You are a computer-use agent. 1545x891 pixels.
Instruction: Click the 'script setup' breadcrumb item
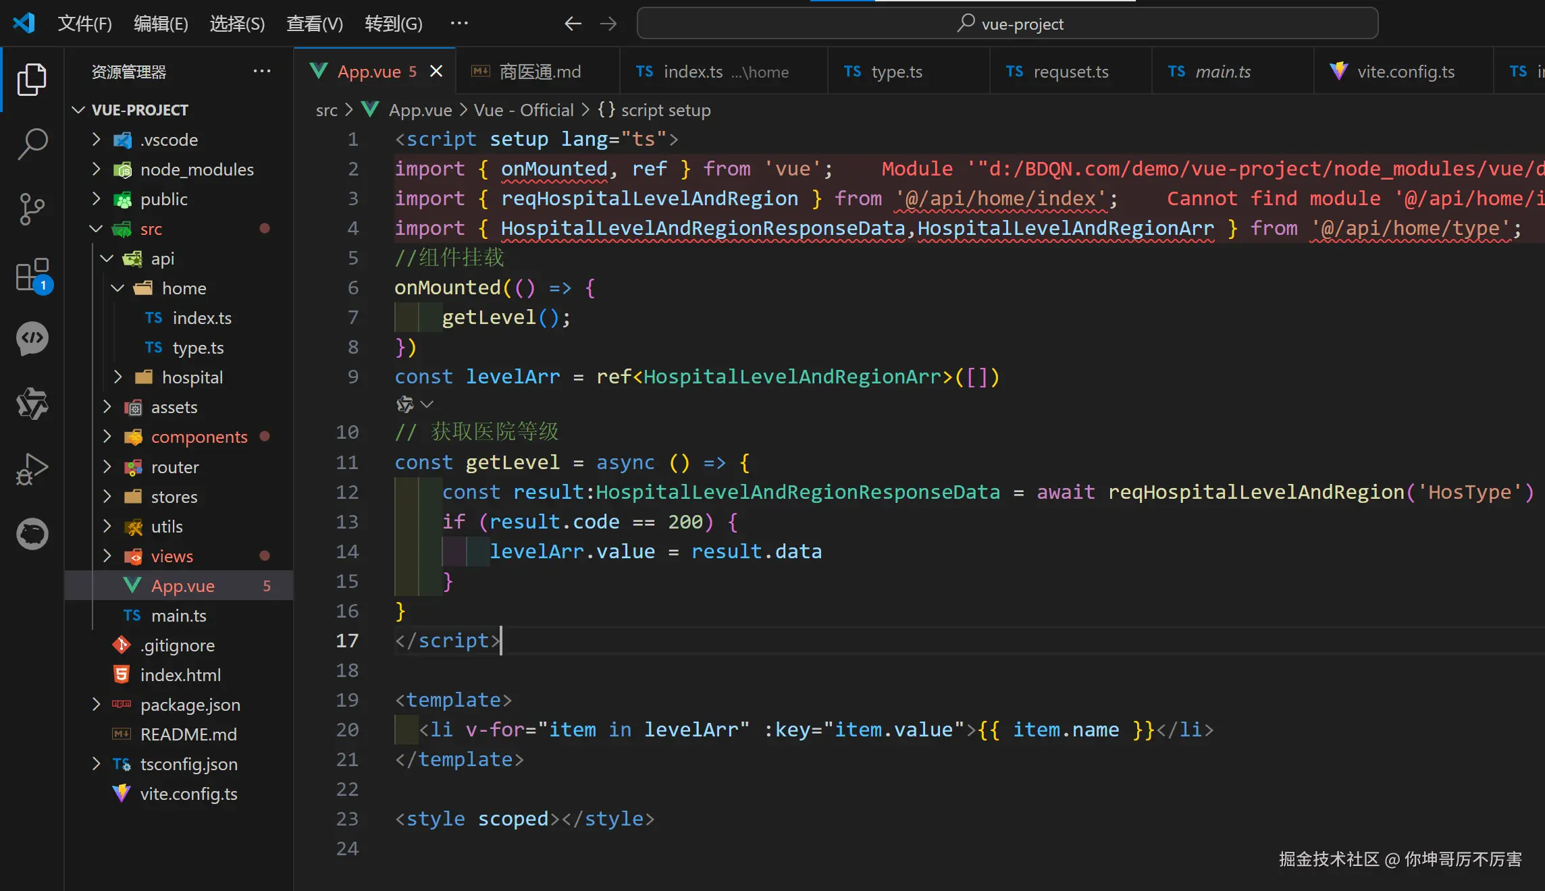click(665, 110)
